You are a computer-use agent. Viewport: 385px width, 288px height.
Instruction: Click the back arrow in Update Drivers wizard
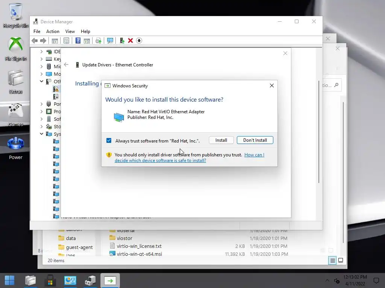click(x=66, y=64)
